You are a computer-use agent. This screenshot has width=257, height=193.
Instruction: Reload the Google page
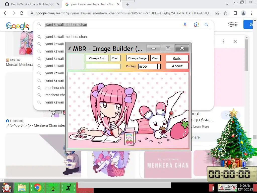click(x=22, y=13)
